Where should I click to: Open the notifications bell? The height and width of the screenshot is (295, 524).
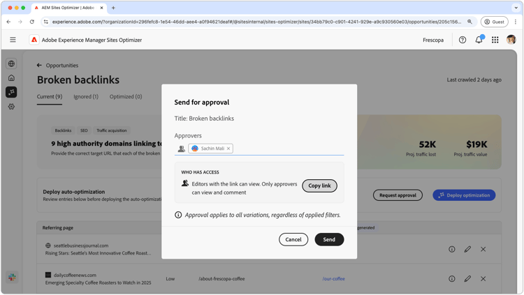(479, 40)
